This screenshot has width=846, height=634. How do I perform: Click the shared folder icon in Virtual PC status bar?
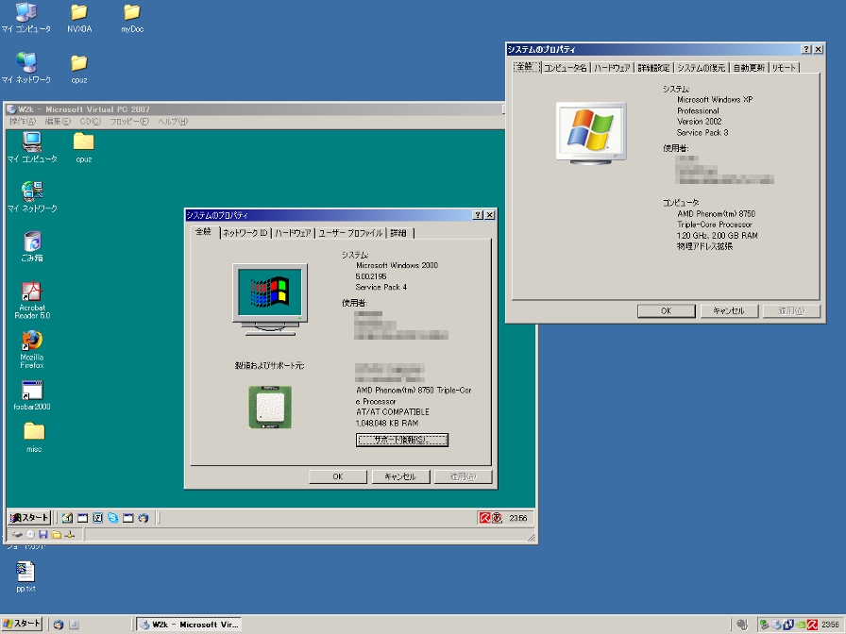click(x=56, y=534)
